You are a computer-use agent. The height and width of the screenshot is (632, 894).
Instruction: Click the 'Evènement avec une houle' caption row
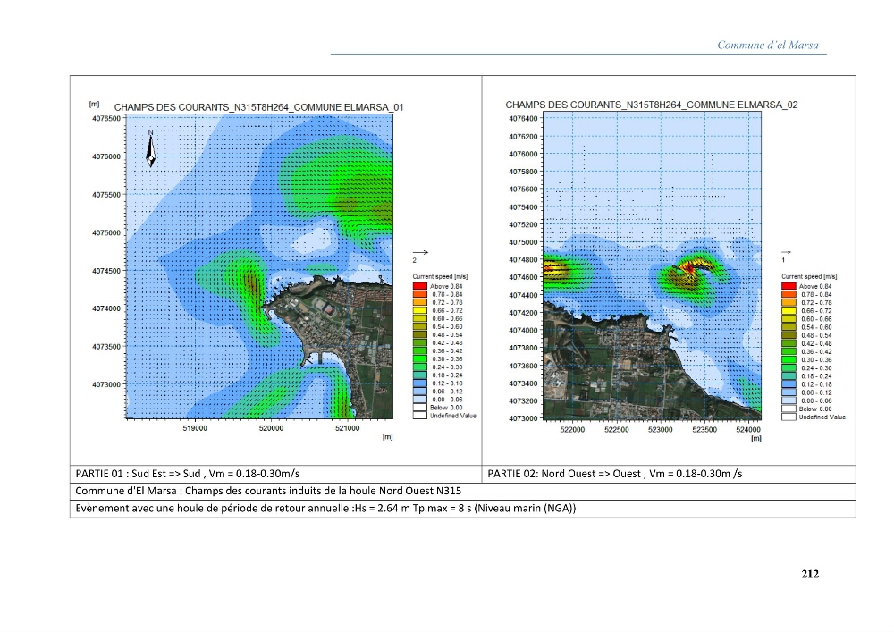(x=462, y=509)
